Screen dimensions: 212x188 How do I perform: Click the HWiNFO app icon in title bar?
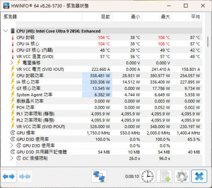6,6
